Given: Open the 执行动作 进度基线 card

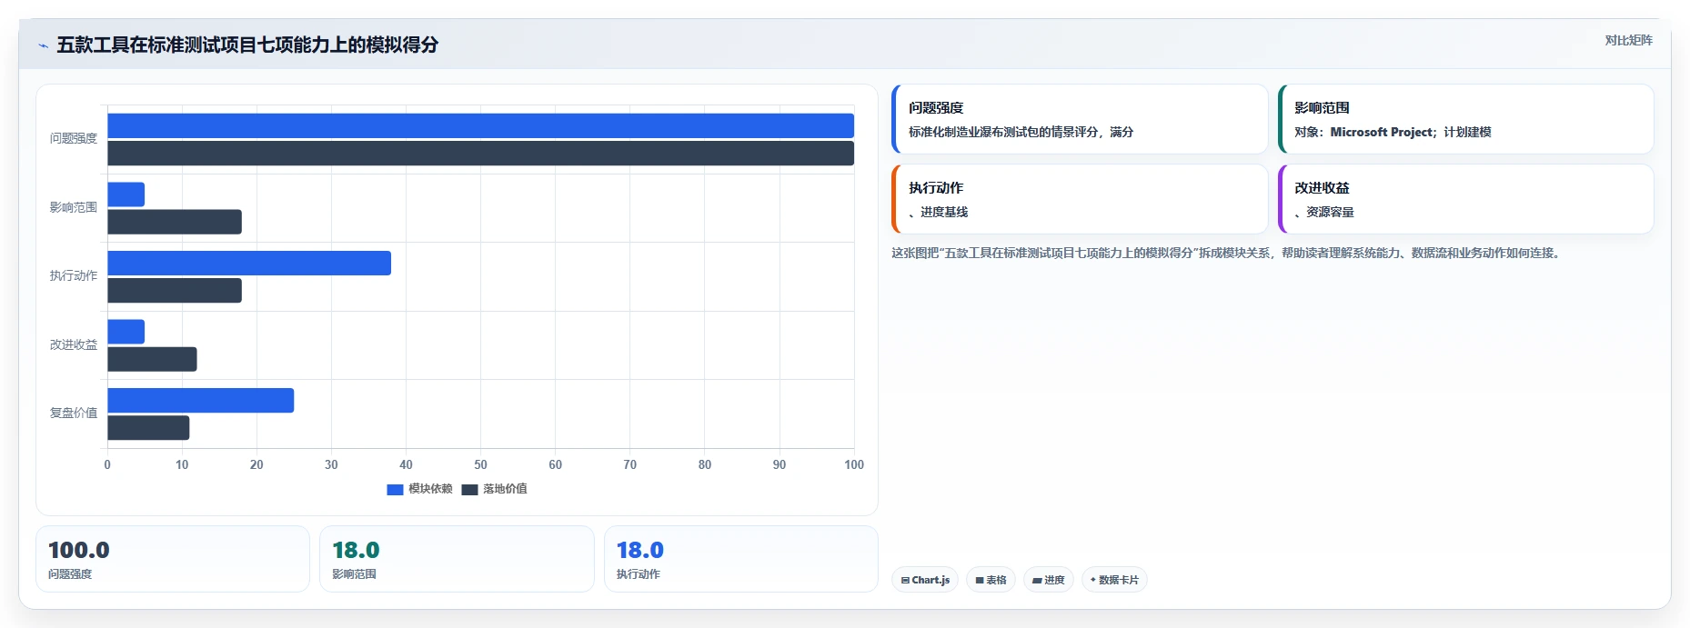Looking at the screenshot, I should coord(1080,199).
